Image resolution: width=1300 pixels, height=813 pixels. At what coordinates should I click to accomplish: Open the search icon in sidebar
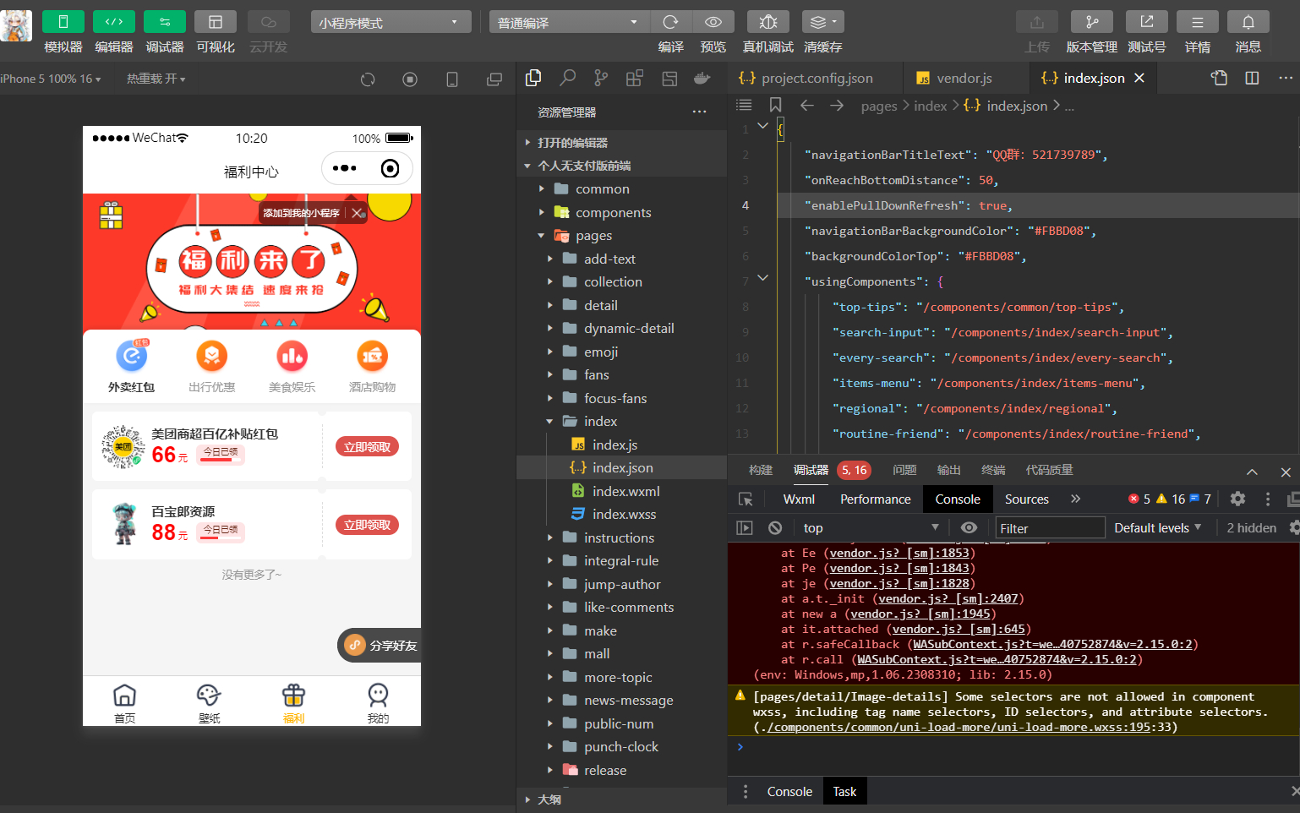pyautogui.click(x=567, y=79)
